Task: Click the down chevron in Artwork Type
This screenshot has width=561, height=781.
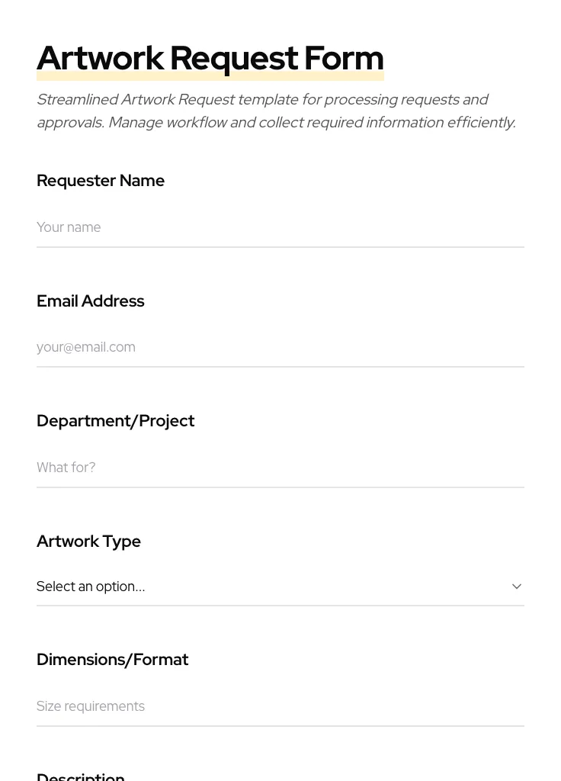Action: point(516,587)
